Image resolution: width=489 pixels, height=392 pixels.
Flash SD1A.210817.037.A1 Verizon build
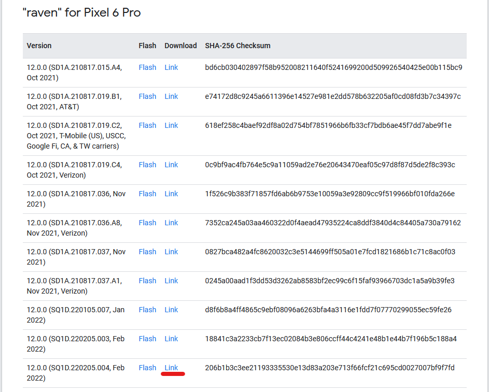(147, 280)
